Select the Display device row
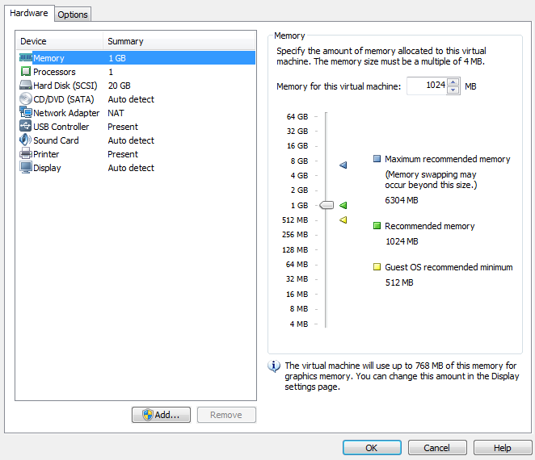 (136, 168)
